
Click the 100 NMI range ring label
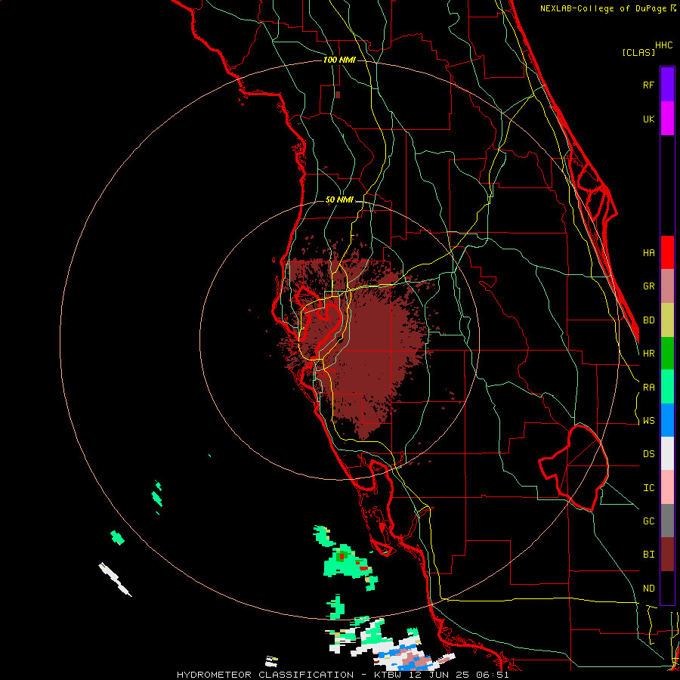[x=339, y=60]
